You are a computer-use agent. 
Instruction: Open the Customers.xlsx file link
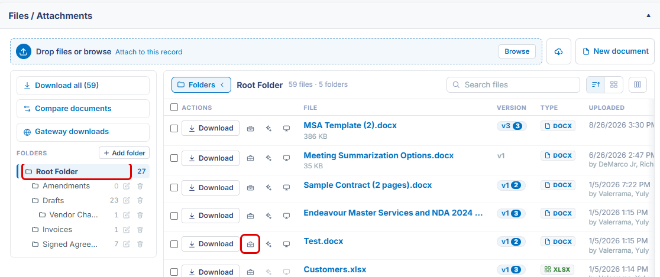[x=335, y=269]
